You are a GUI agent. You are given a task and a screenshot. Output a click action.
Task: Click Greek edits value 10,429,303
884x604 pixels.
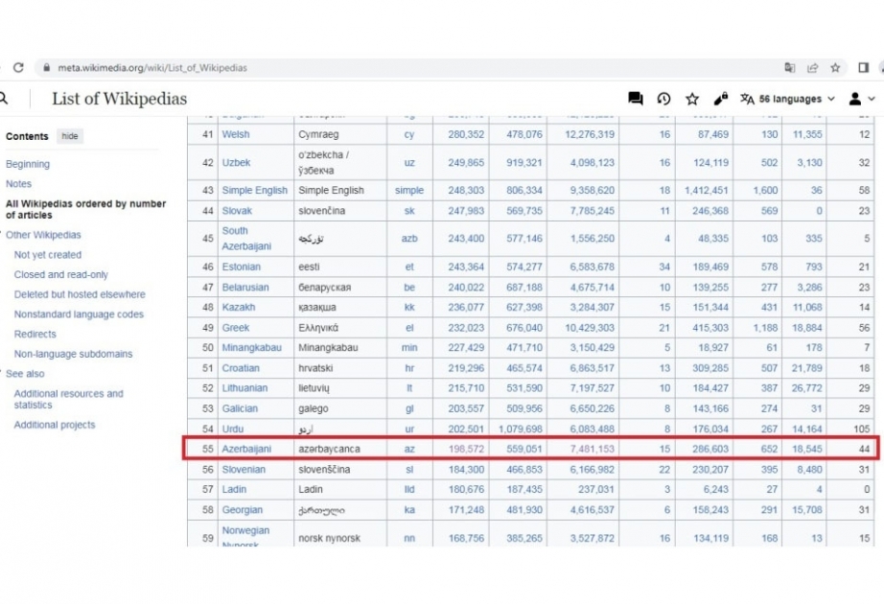590,328
